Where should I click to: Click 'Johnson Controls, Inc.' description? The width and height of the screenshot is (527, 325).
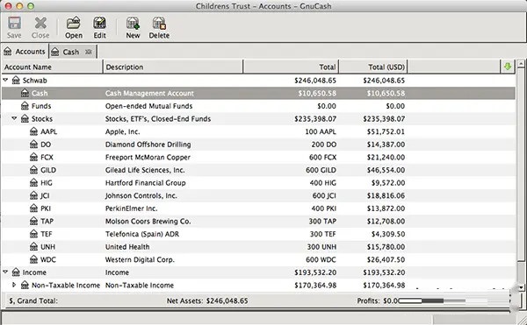point(141,195)
